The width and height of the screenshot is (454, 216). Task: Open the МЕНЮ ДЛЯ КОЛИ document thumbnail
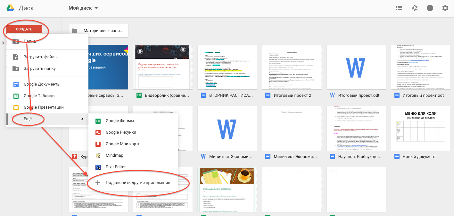[420, 128]
